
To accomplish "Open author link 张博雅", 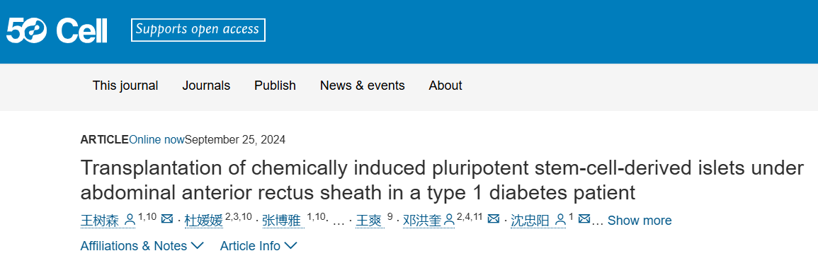I will tap(282, 221).
